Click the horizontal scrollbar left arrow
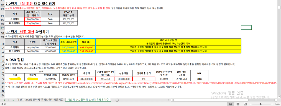Image resolution: width=281 pixels, height=106 pixels. [x=172, y=100]
